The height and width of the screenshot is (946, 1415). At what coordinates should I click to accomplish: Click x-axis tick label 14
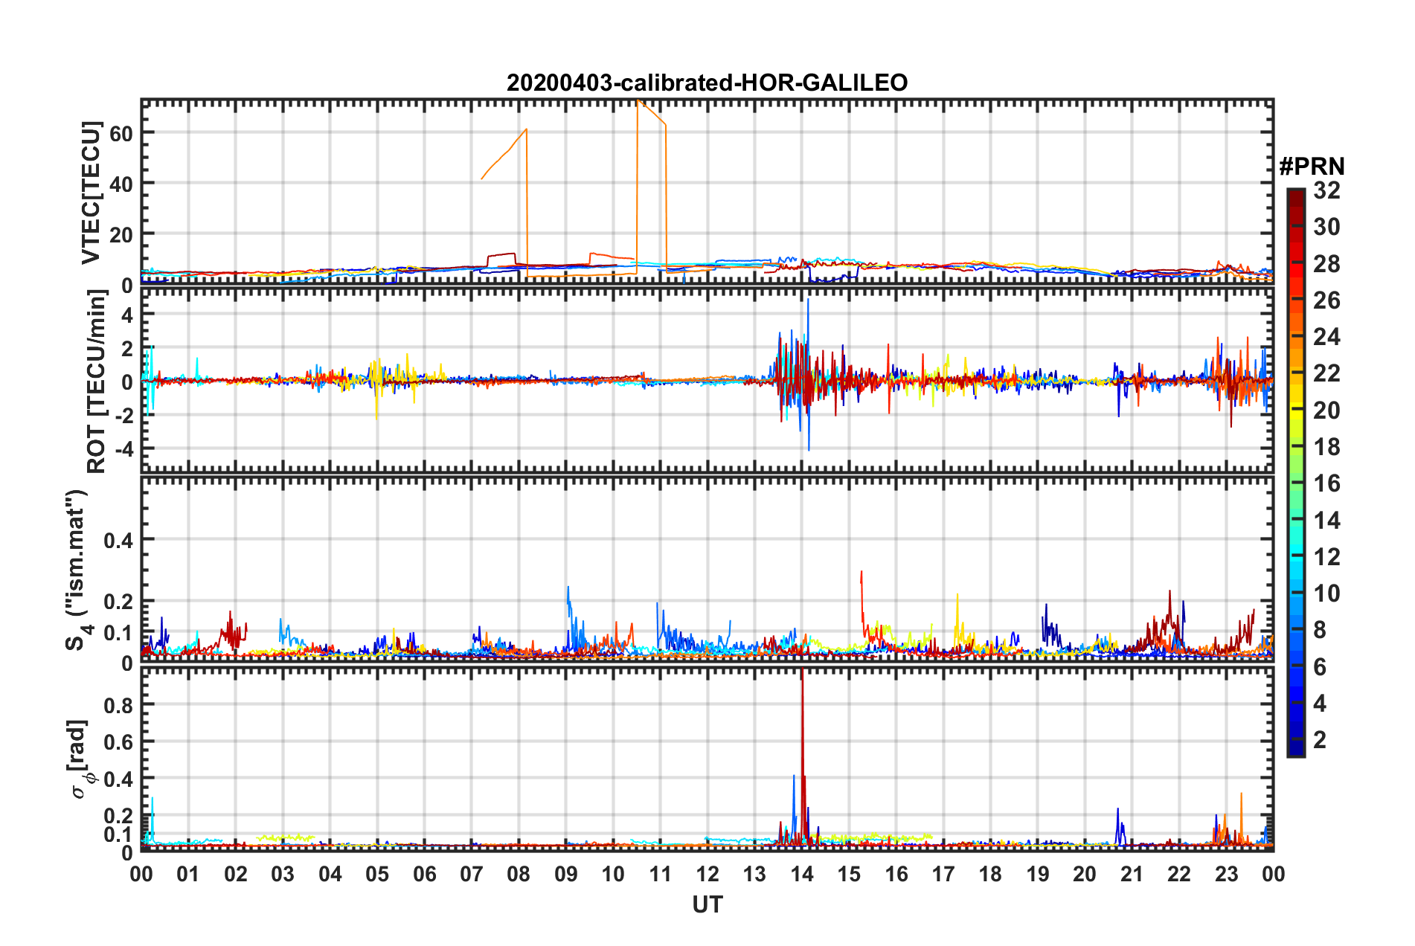point(802,874)
